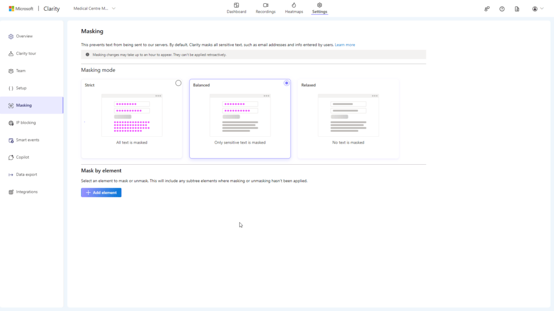Image resolution: width=554 pixels, height=311 pixels.
Task: Go to the Heatmaps tab
Action: pyautogui.click(x=294, y=8)
